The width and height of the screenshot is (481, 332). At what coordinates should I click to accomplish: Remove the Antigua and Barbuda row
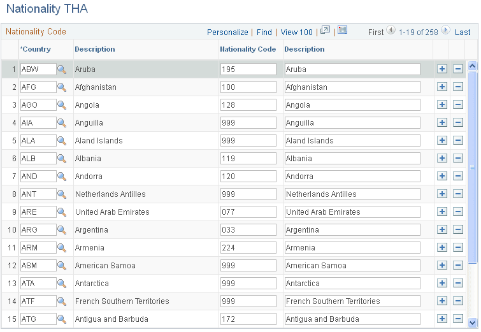point(458,319)
